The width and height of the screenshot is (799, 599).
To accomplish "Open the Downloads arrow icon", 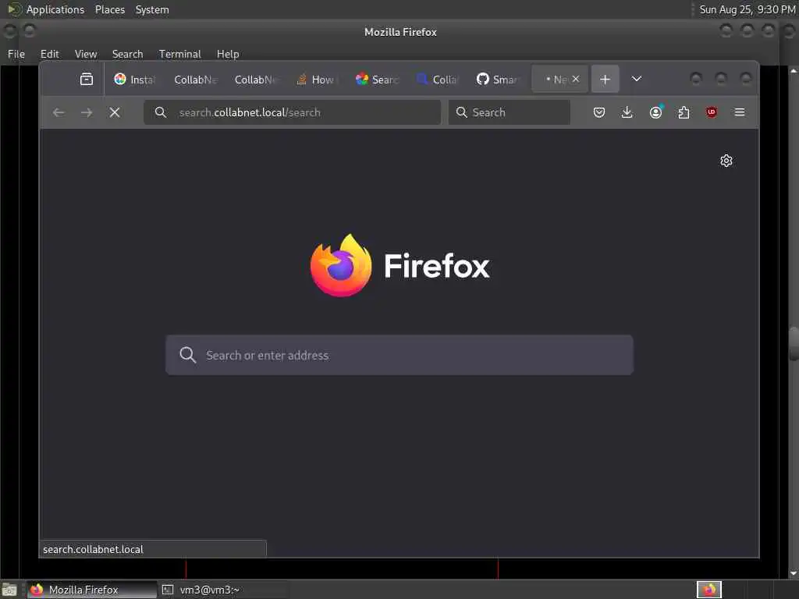I will click(x=627, y=112).
